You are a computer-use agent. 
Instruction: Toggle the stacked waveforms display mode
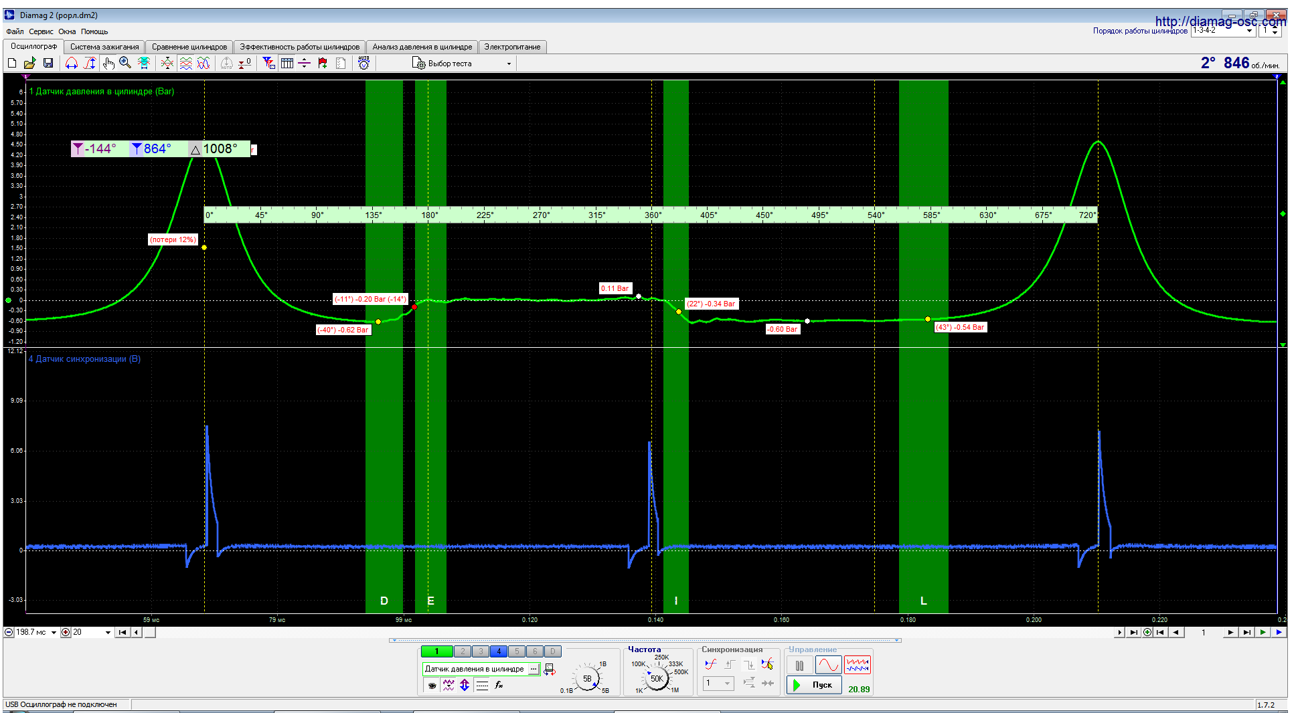[186, 63]
